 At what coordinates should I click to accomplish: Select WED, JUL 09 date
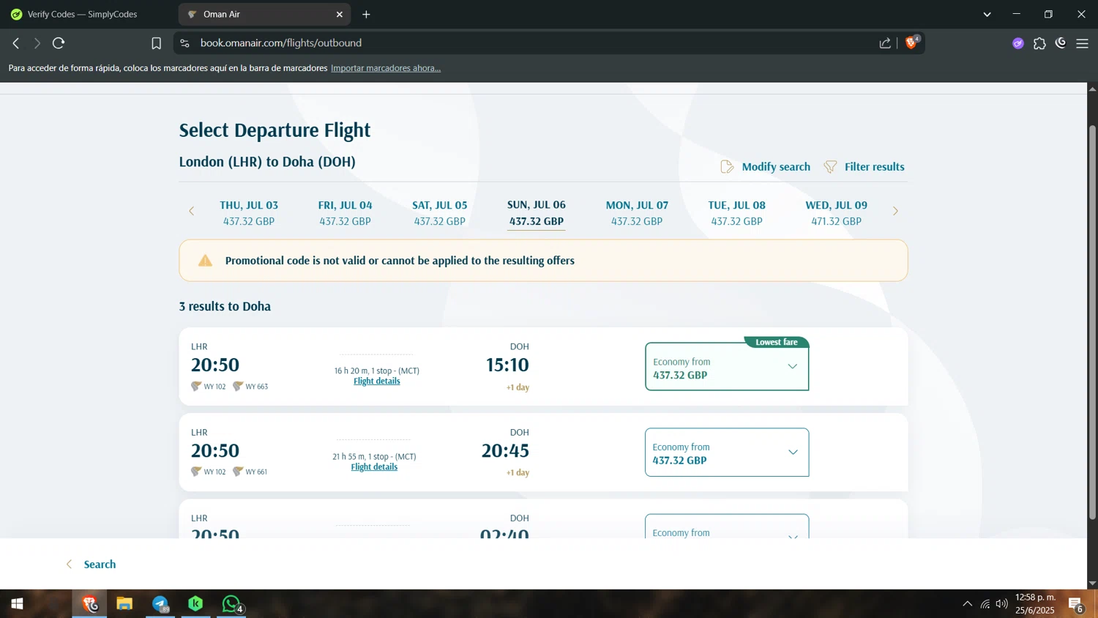pos(836,213)
